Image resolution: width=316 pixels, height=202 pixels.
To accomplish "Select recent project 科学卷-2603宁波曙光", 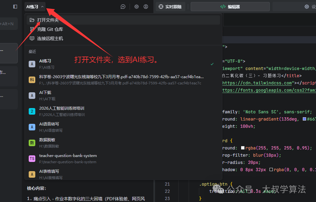I will pos(123,80).
